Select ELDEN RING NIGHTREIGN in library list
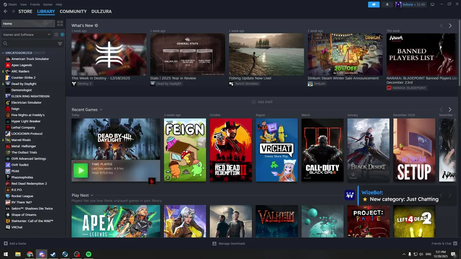The image size is (461, 259). (x=30, y=96)
